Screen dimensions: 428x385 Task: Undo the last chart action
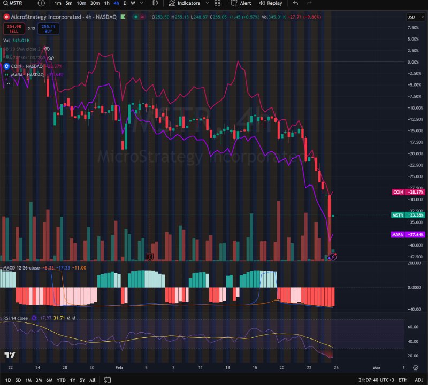295,3
